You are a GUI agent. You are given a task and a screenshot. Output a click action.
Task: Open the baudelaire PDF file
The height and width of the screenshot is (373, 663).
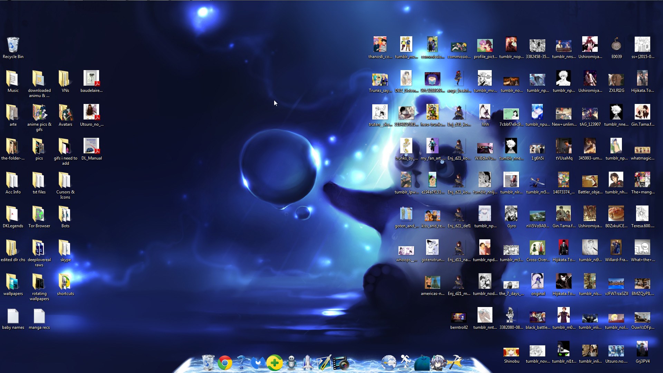(92, 82)
